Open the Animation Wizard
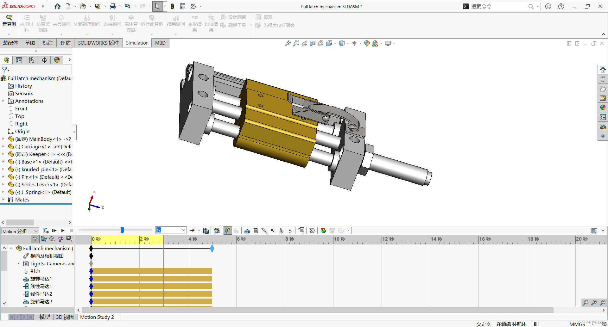The width and height of the screenshot is (608, 327). click(217, 230)
